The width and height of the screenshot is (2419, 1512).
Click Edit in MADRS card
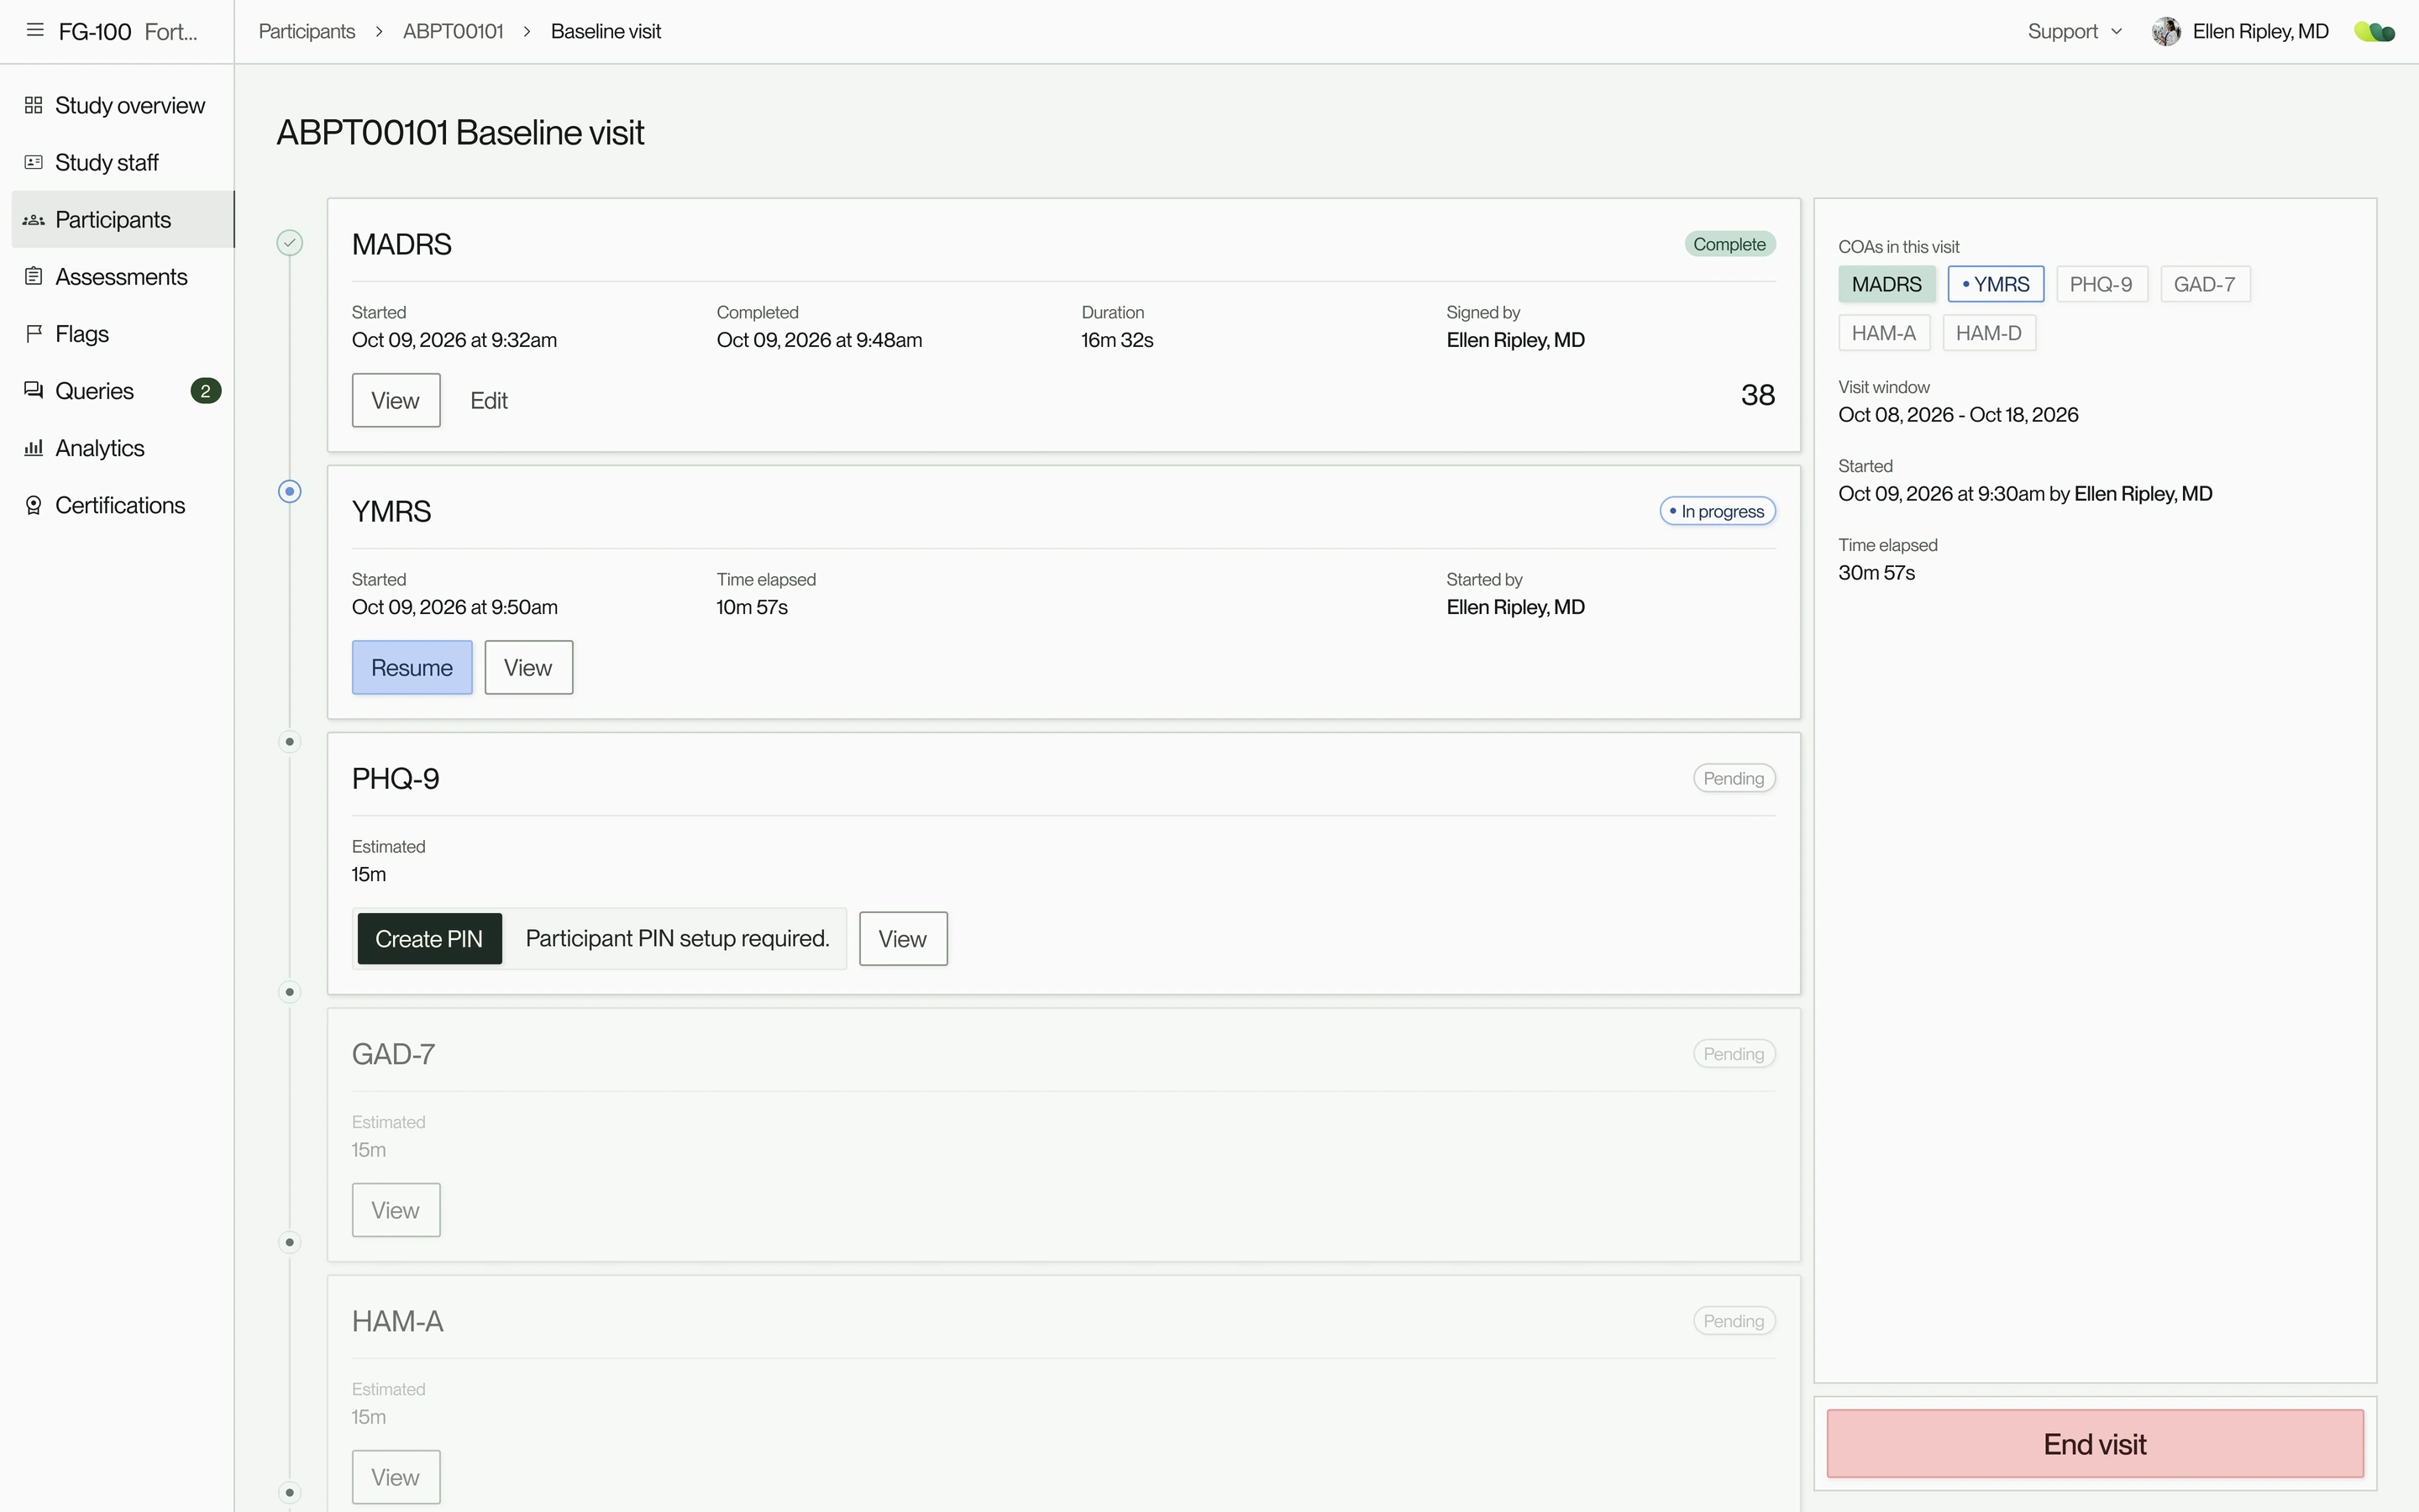point(489,400)
